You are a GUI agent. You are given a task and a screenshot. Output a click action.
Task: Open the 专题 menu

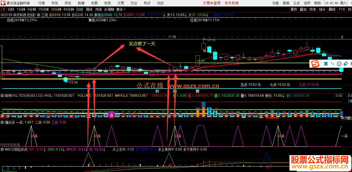pos(94,3)
